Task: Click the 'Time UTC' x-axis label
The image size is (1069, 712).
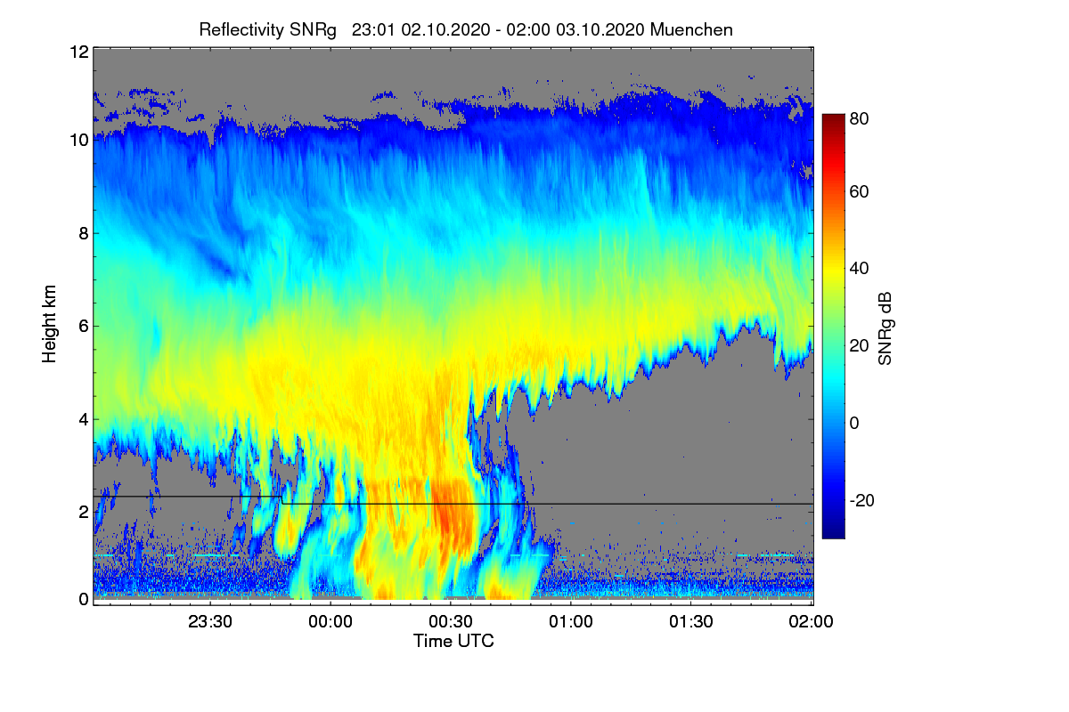Action: point(453,641)
